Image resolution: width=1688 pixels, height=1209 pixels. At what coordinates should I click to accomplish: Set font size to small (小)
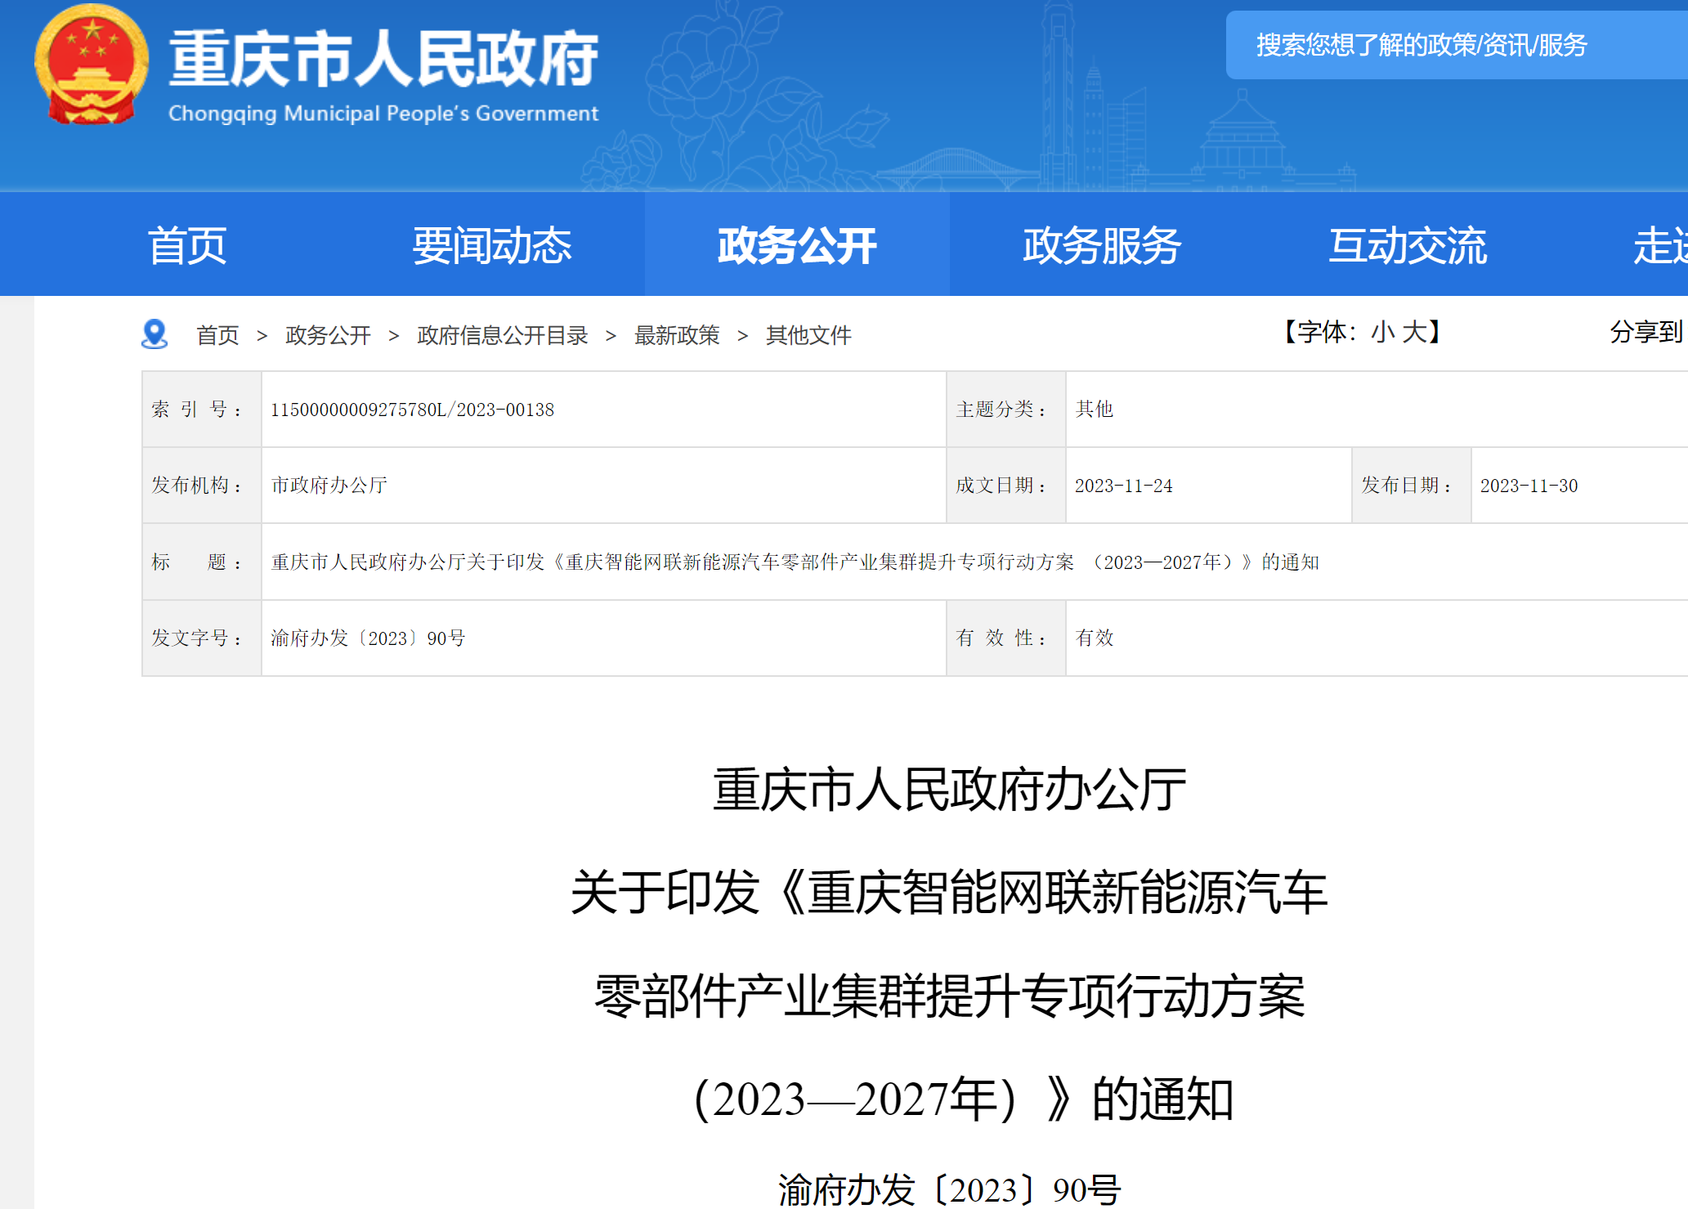(1383, 332)
